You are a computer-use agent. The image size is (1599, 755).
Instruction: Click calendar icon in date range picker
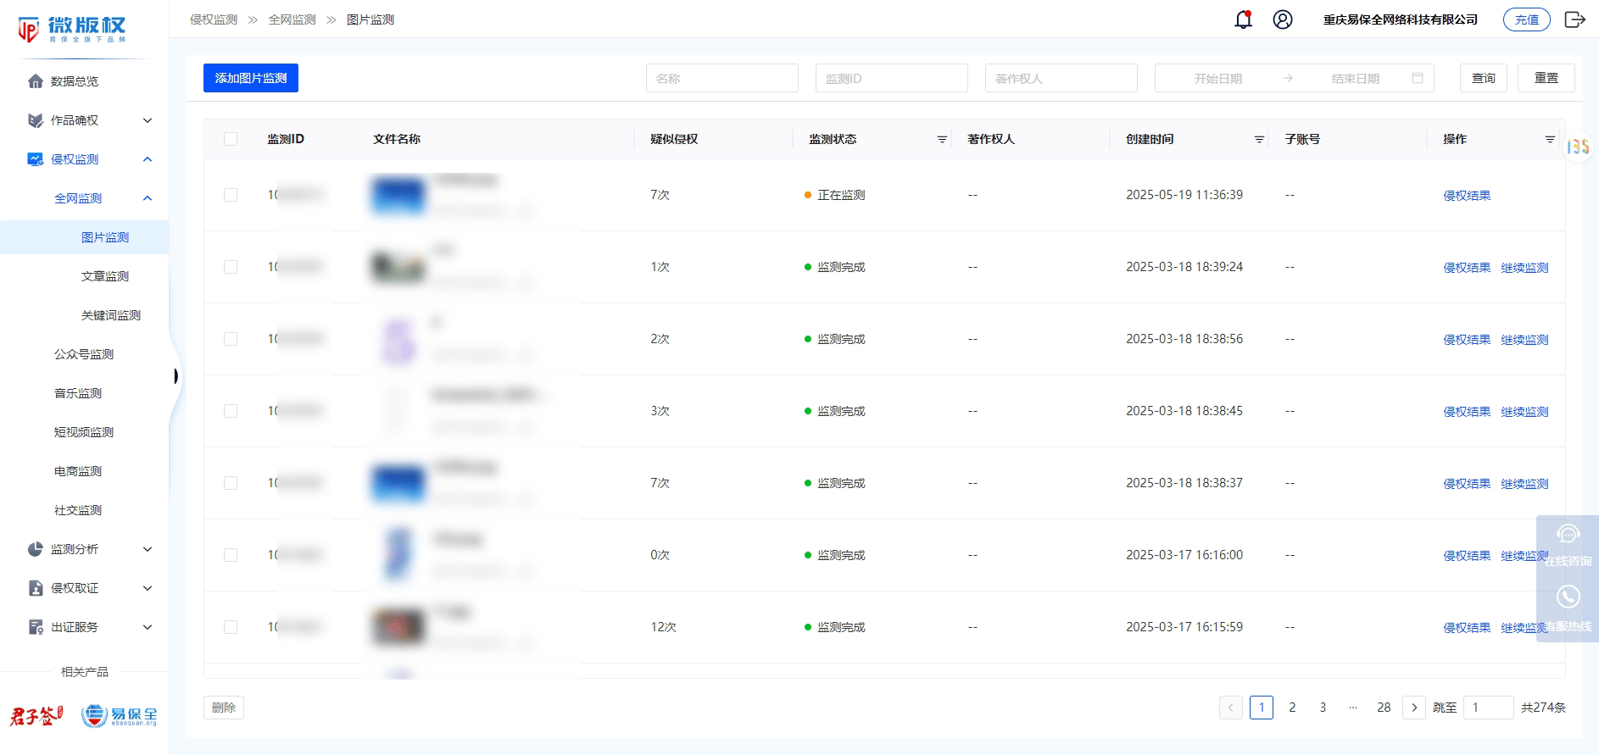coord(1418,78)
